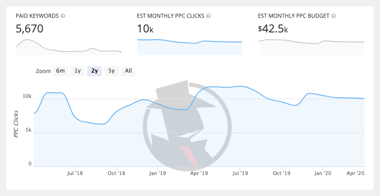
Task: Set chart zoom to 6m
Action: (x=61, y=71)
